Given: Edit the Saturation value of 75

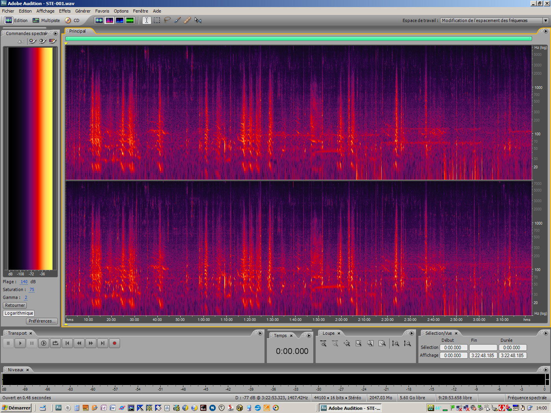Looking at the screenshot, I should [31, 289].
